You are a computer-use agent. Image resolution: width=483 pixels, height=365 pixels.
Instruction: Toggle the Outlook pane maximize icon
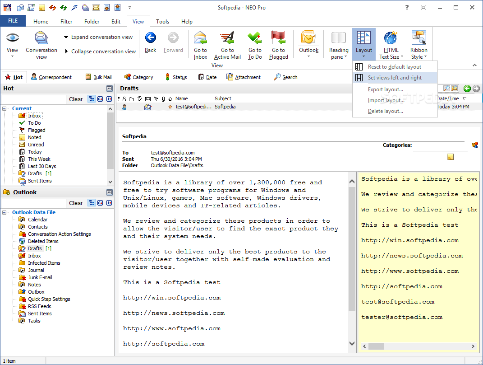[x=109, y=192]
